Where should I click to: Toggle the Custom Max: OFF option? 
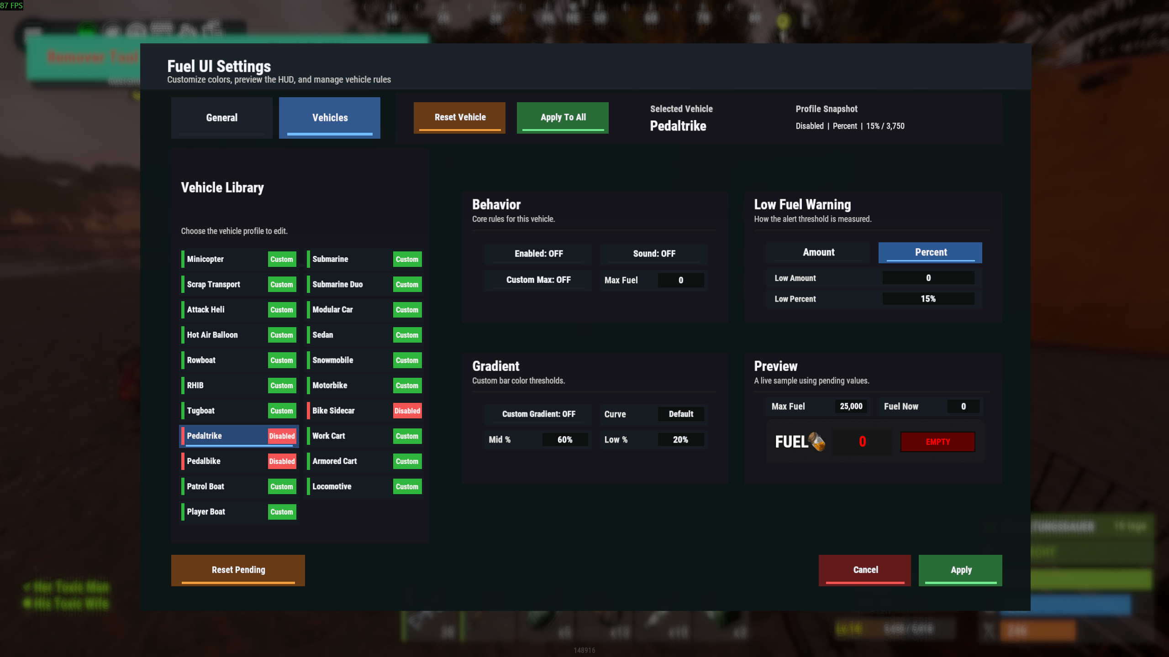pyautogui.click(x=538, y=280)
